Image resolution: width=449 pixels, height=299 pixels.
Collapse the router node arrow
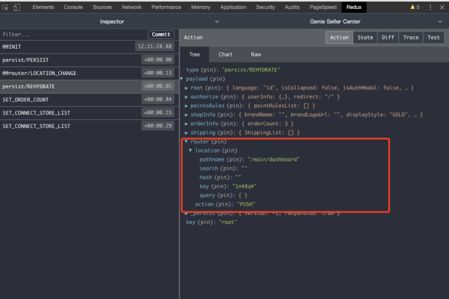click(x=186, y=142)
